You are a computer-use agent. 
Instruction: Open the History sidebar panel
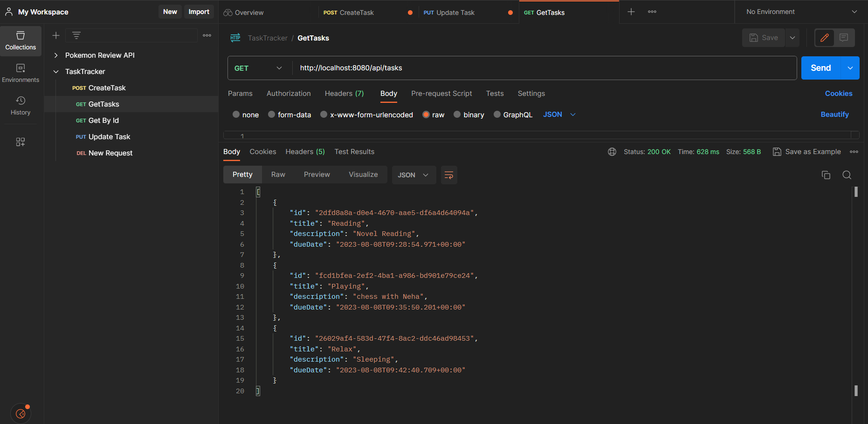point(21,105)
